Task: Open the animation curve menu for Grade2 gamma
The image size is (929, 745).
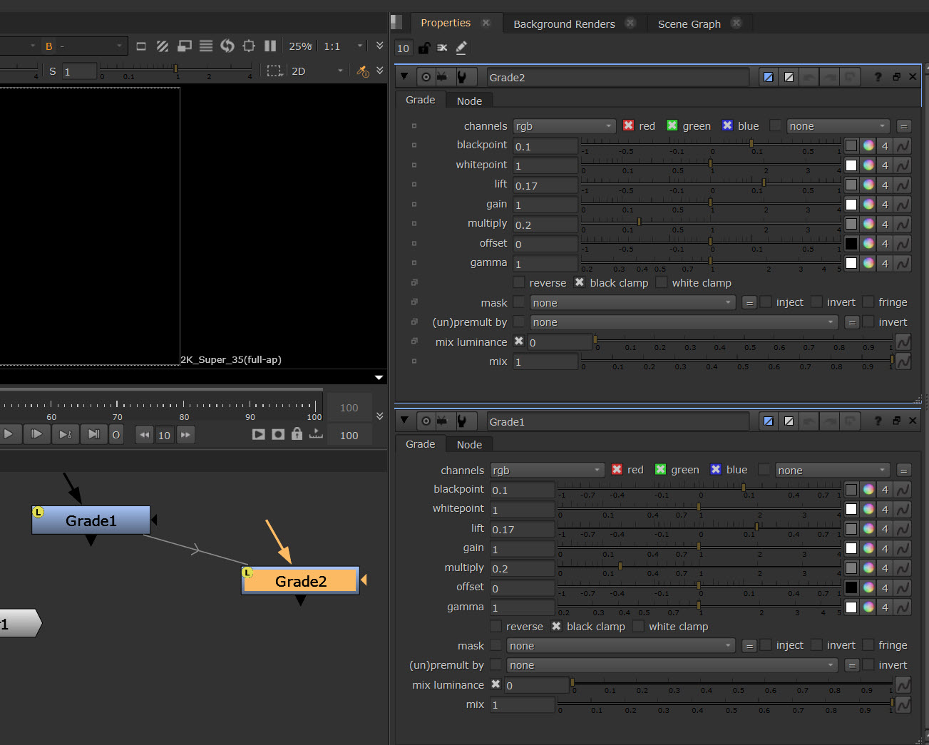Action: pyautogui.click(x=903, y=263)
